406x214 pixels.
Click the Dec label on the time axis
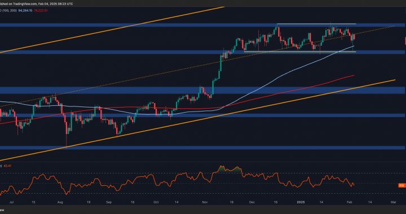coord(251,202)
